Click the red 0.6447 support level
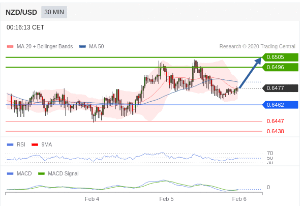Viewport: 304px width, 209px height. pos(275,121)
